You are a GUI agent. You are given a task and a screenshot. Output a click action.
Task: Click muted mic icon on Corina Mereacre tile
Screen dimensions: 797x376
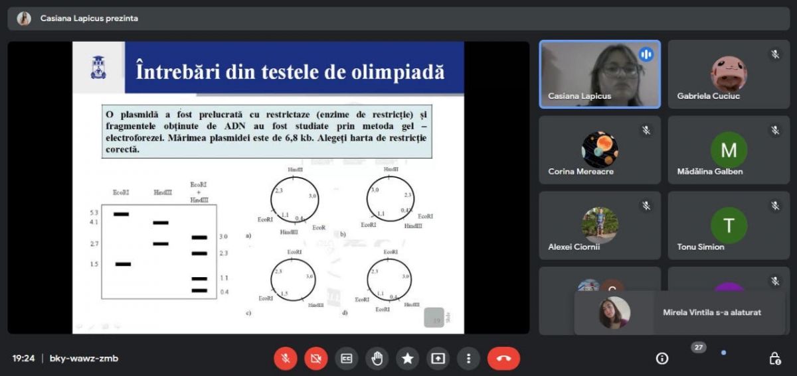pyautogui.click(x=646, y=131)
